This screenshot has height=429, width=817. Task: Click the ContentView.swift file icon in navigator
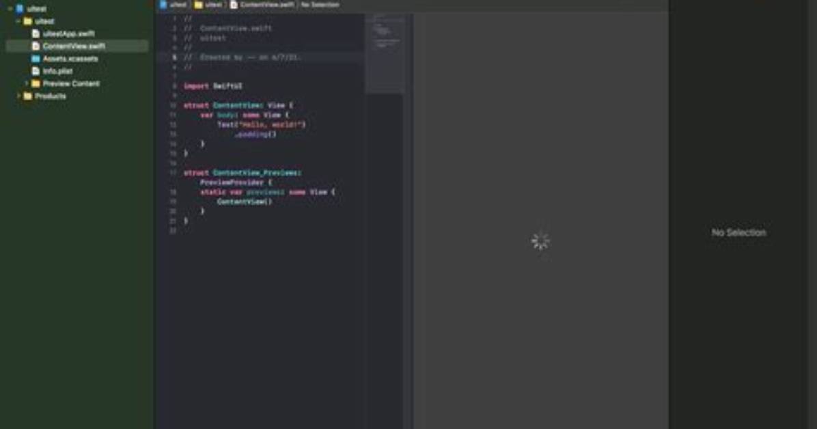coord(36,46)
